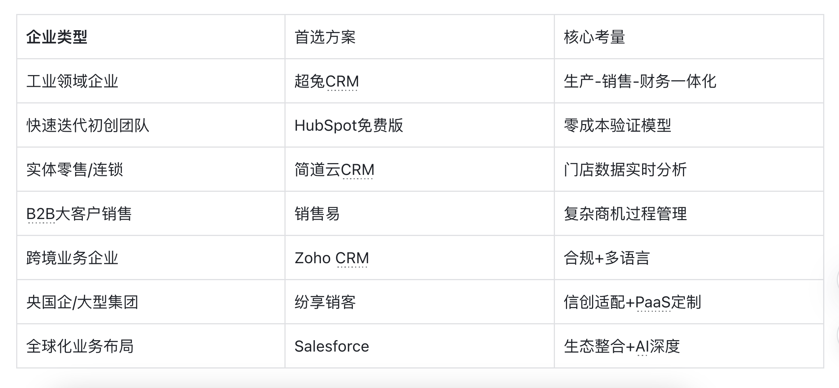Select the 工业领域企业 cell
The height and width of the screenshot is (388, 839).
[x=72, y=81]
